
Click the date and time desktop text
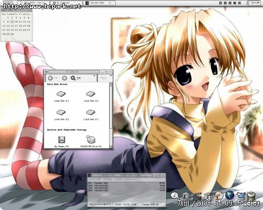click(x=219, y=204)
